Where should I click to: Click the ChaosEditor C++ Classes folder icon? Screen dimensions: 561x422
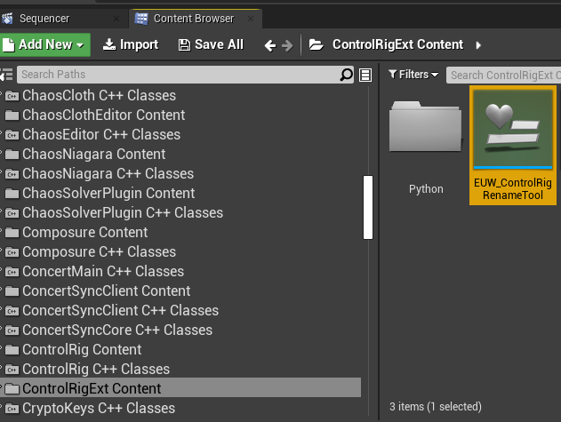[x=12, y=135]
